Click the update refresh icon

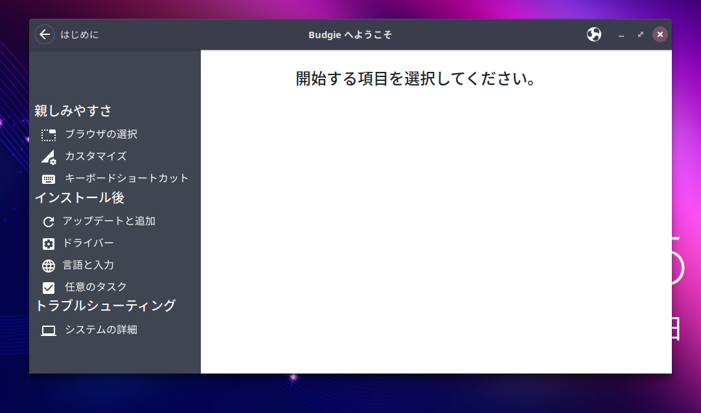(49, 222)
